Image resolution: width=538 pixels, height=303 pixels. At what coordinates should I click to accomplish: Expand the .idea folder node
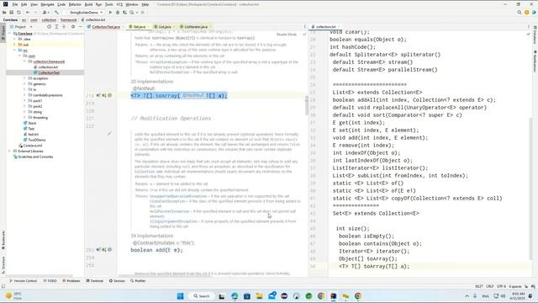pos(15,40)
